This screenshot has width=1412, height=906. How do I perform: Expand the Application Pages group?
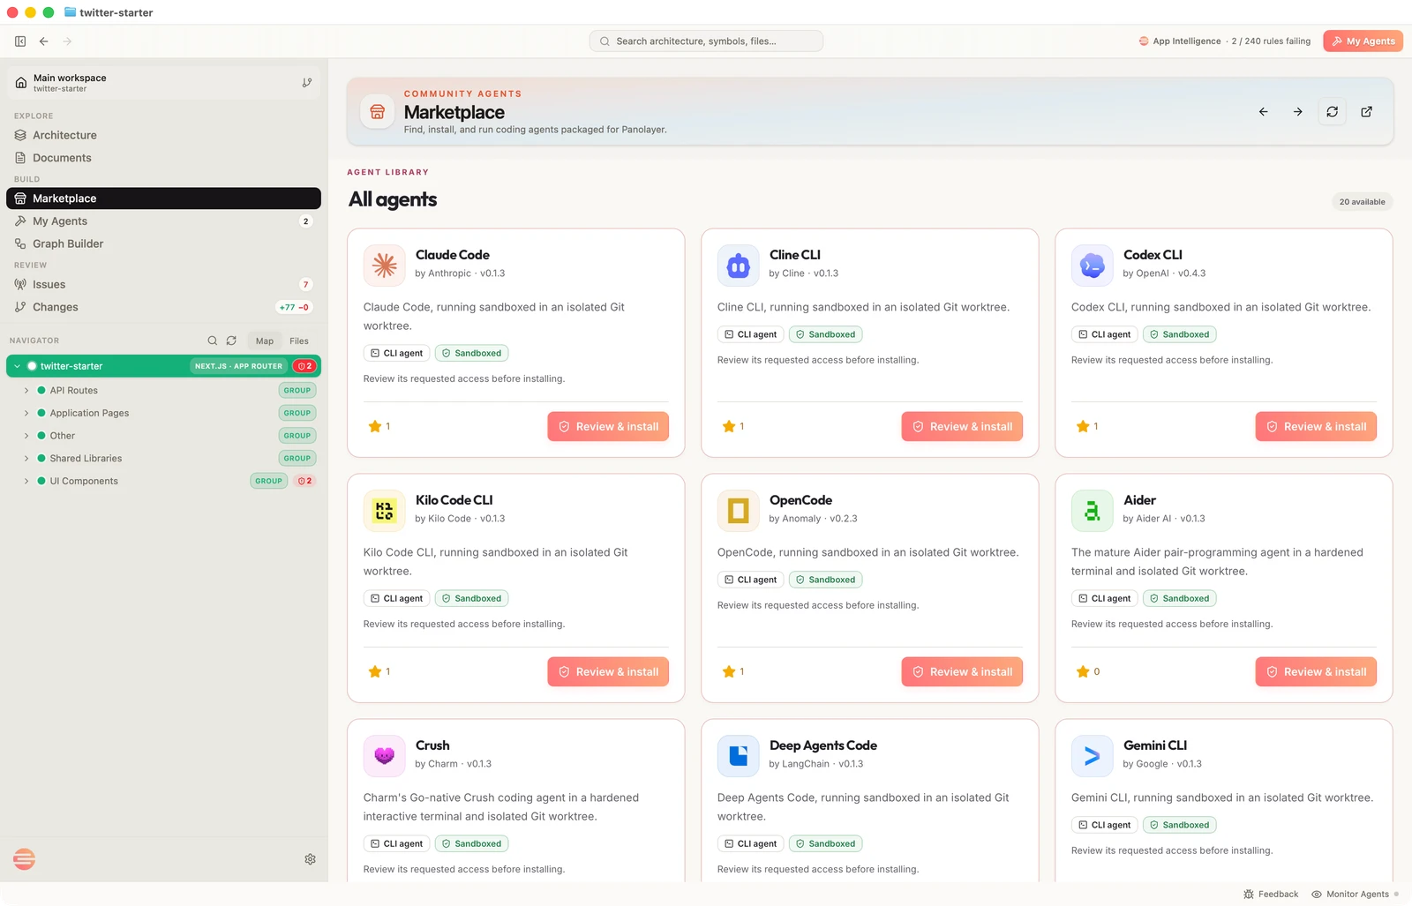(26, 414)
